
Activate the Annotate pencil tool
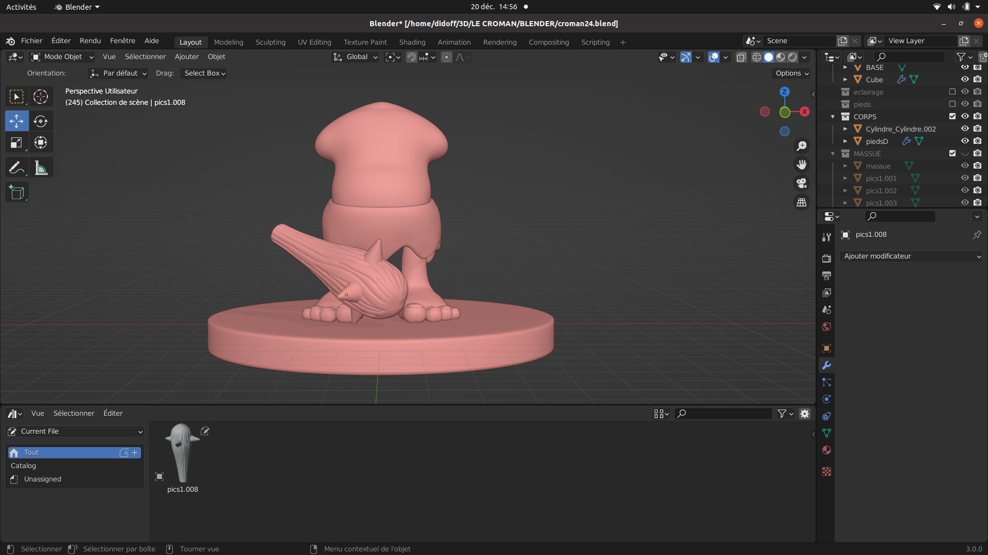[x=16, y=168]
